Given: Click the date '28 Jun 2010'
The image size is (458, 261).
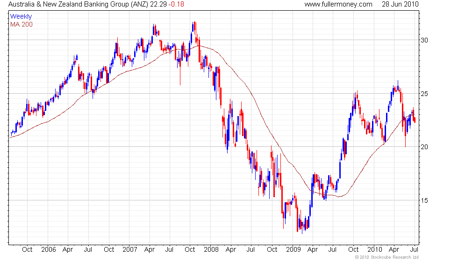Looking at the screenshot, I should point(400,4).
